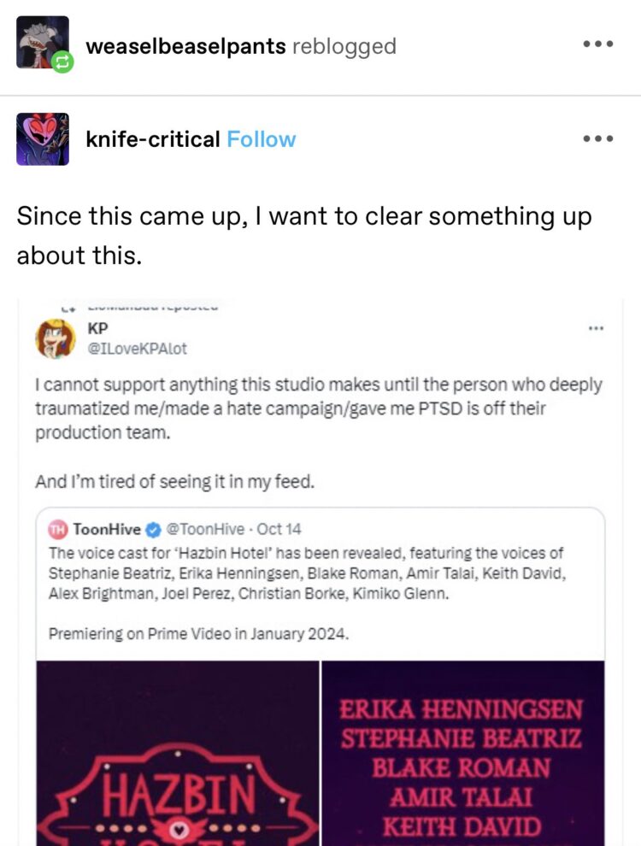Open the knife-critical blog name link
The image size is (641, 846).
tap(153, 139)
